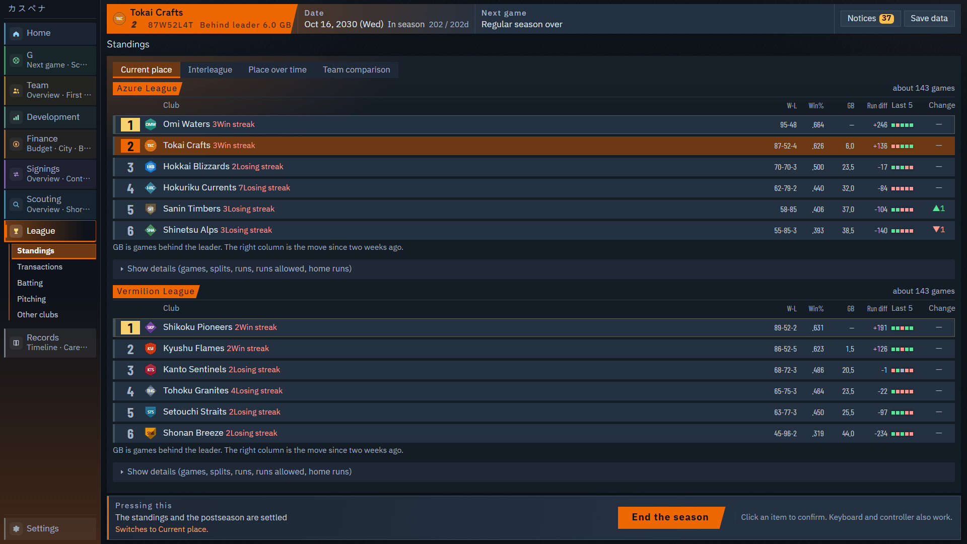This screenshot has height=544, width=967.
Task: Open the Settings gear icon
Action: pos(16,529)
